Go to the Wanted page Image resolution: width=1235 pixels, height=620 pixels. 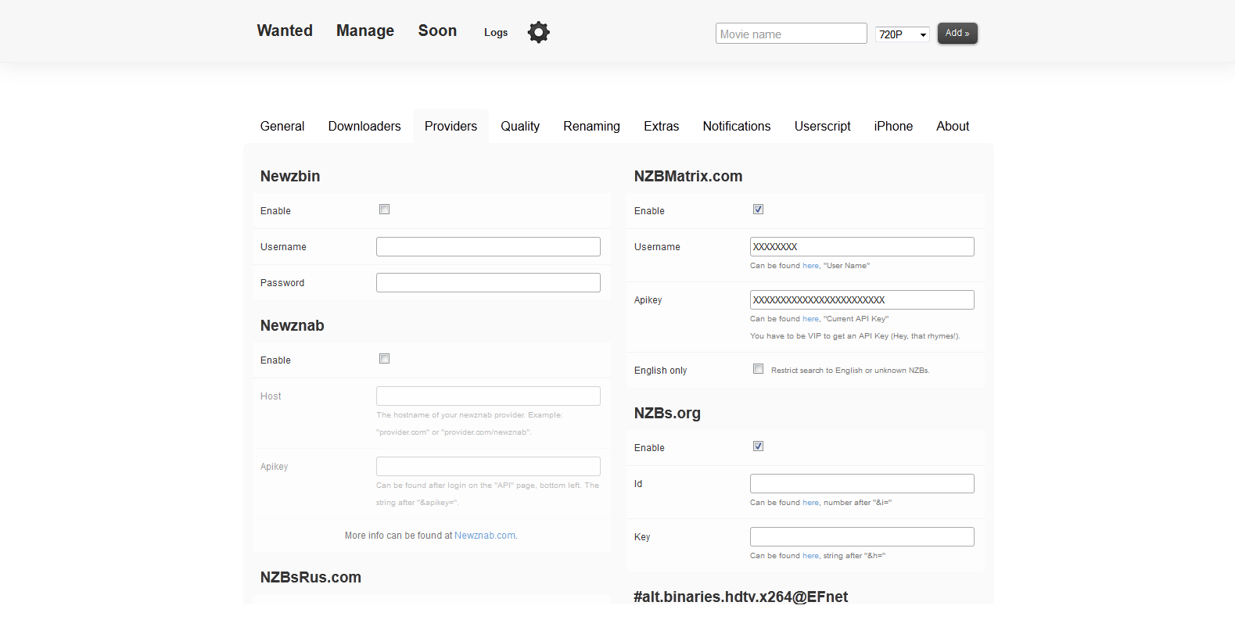tap(285, 30)
